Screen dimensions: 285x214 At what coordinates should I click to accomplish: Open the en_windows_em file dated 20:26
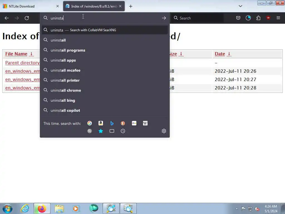(x=23, y=71)
